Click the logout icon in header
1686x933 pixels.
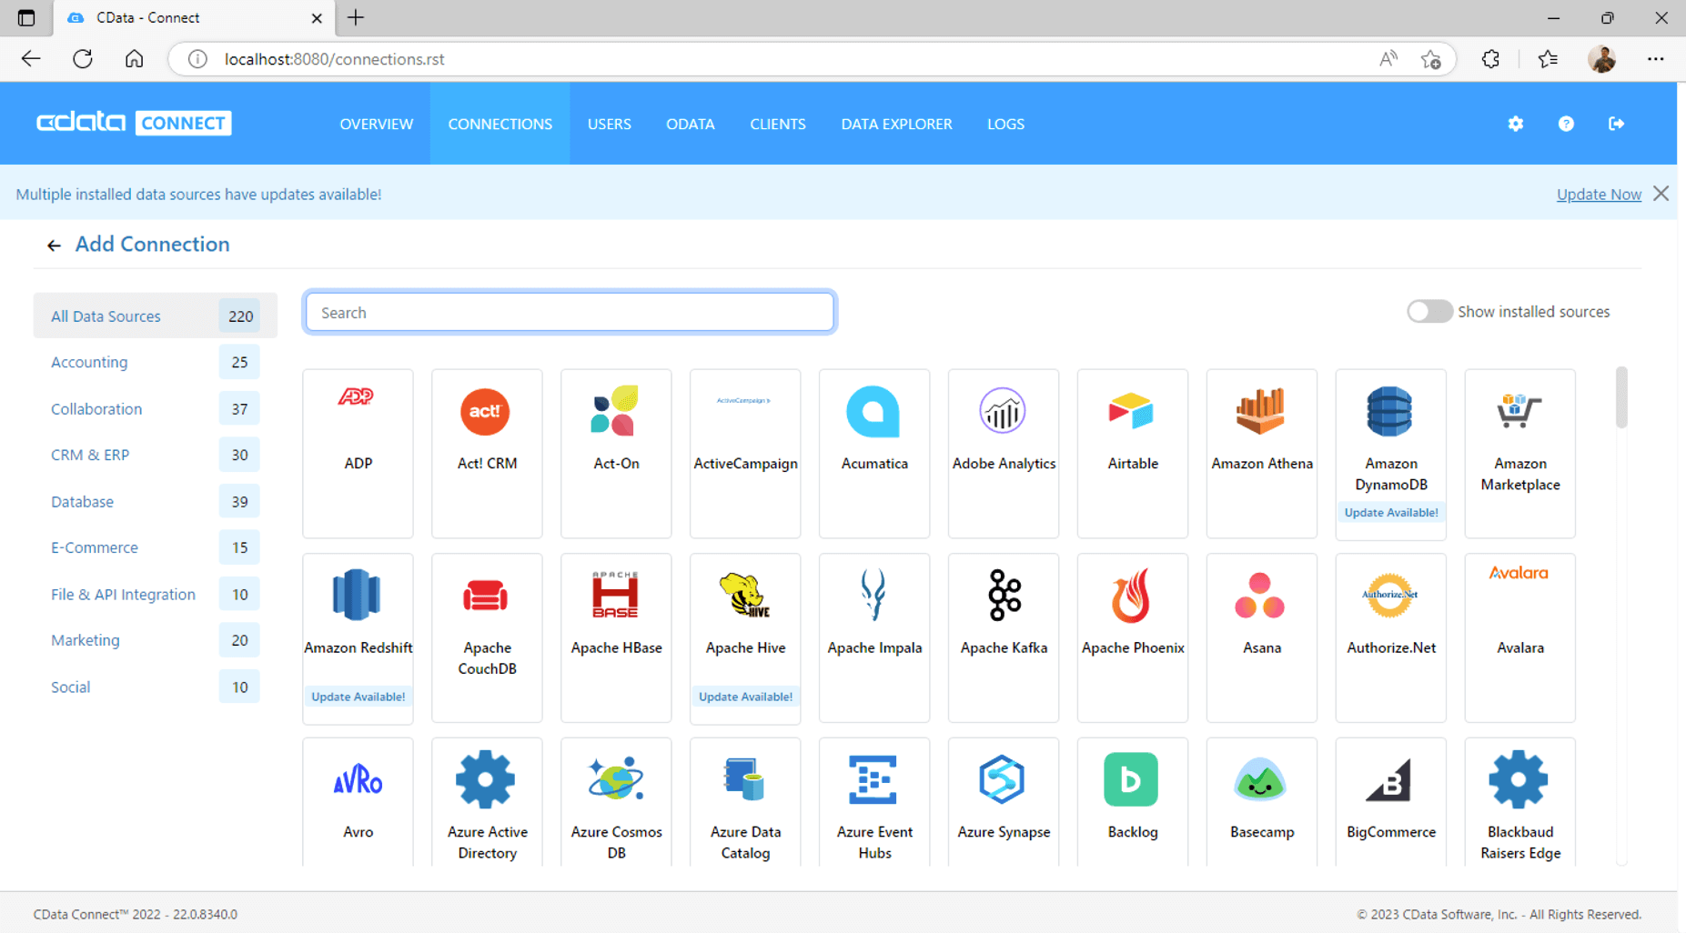(x=1616, y=124)
